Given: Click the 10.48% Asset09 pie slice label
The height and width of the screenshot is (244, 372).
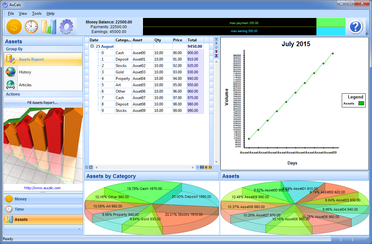Looking at the screenshot, I should [x=250, y=197].
